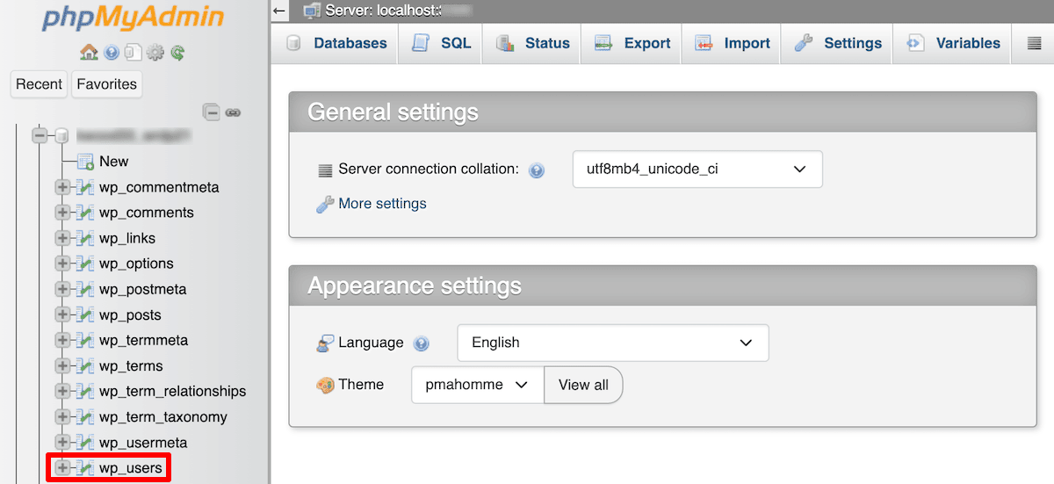Expand the wp_posts table tree node
The image size is (1054, 484).
pyautogui.click(x=62, y=314)
